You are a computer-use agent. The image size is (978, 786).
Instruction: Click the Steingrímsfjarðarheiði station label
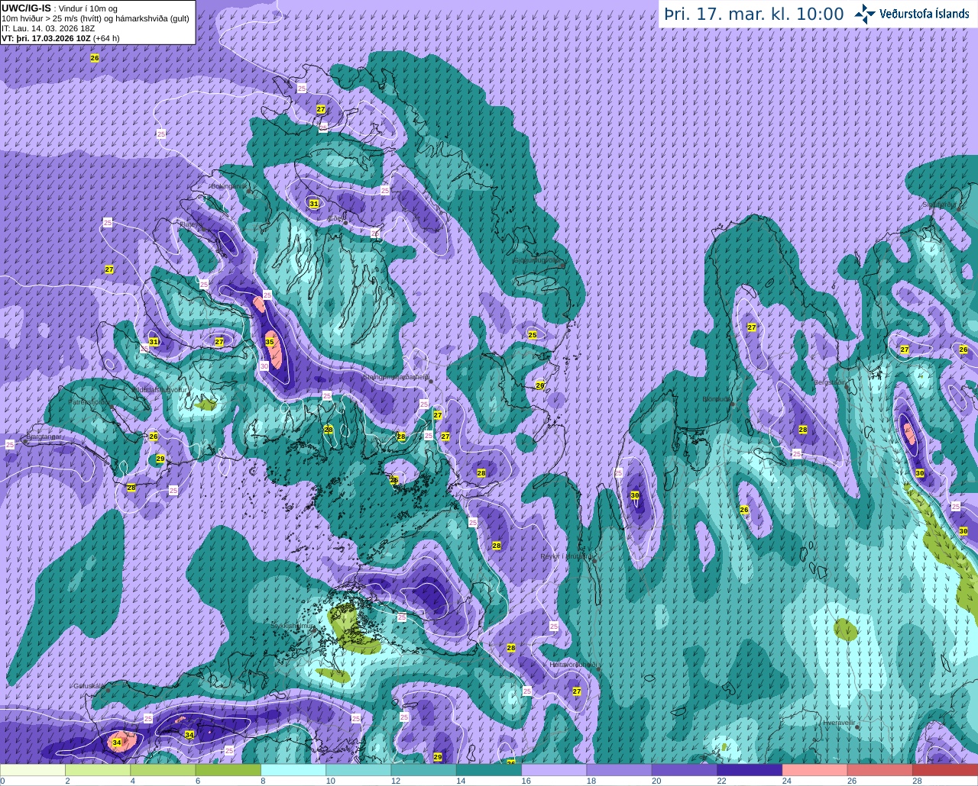[x=396, y=376]
